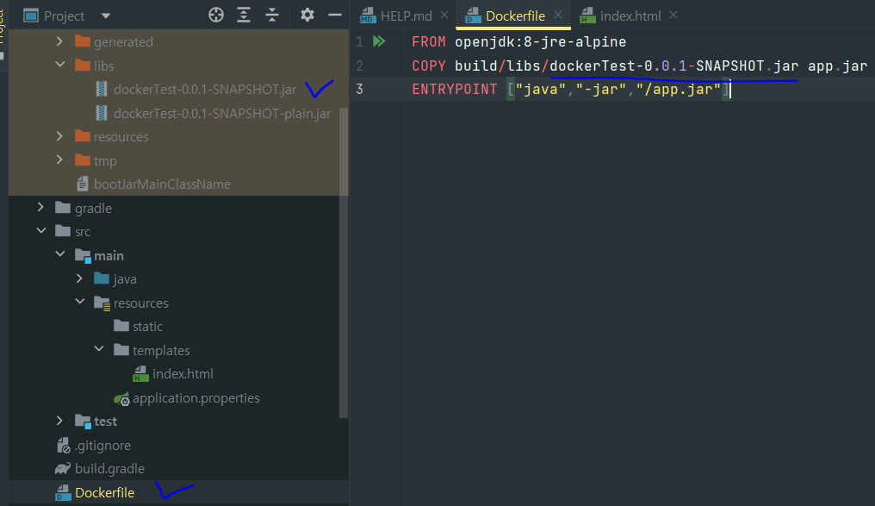
Task: Click the generated folder icon
Action: [83, 41]
